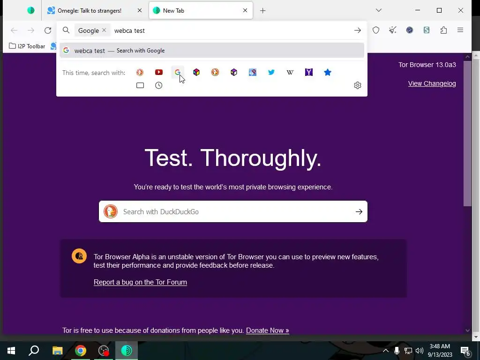
Task: Click the 'Tor Browser 13.0a3' version text
Action: (x=427, y=65)
